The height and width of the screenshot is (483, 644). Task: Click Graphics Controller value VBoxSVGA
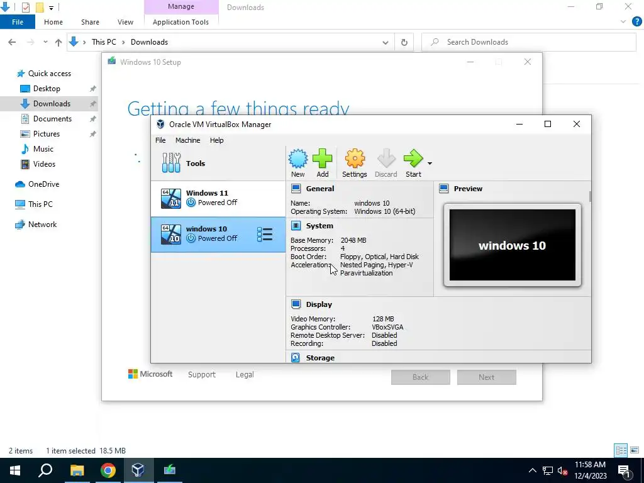387,327
